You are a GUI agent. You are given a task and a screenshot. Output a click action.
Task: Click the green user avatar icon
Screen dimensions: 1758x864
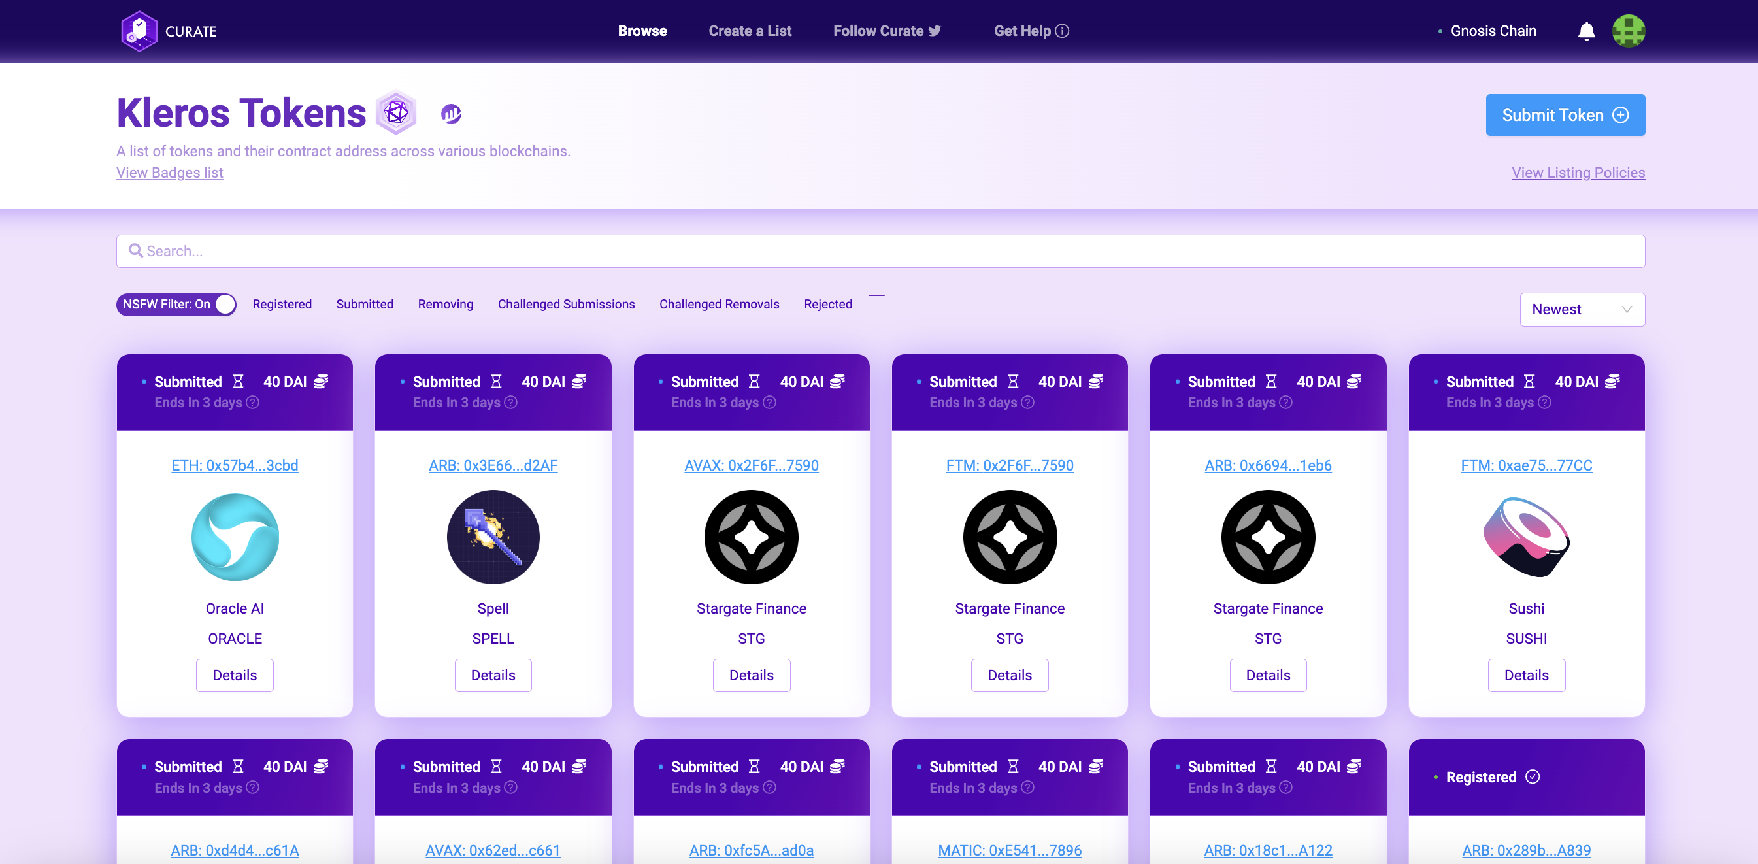point(1629,31)
